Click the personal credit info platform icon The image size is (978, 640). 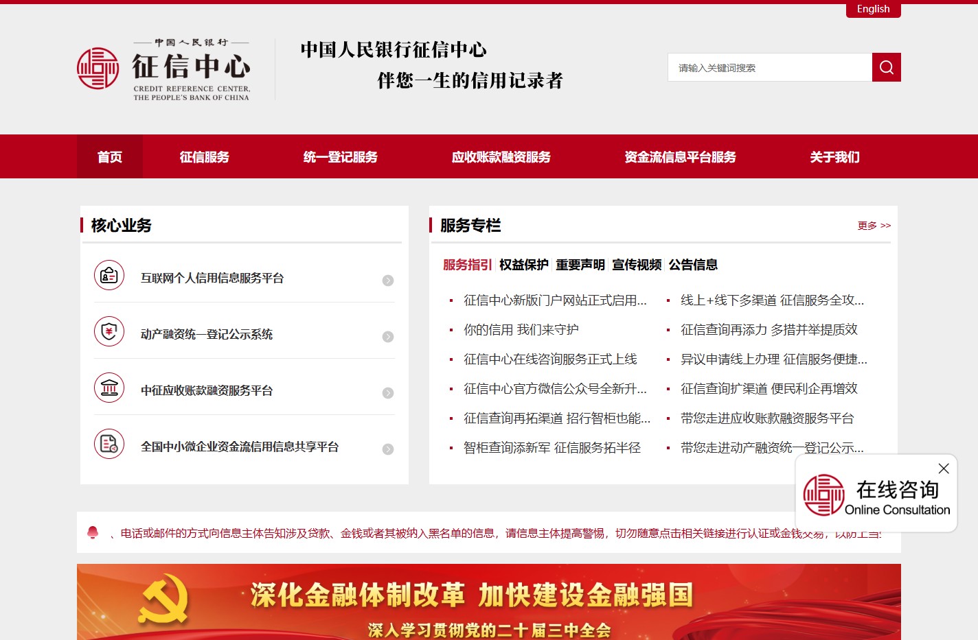[109, 276]
